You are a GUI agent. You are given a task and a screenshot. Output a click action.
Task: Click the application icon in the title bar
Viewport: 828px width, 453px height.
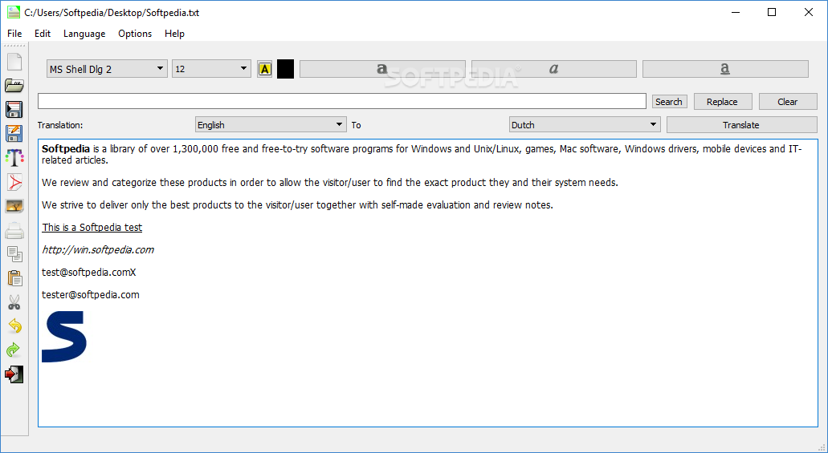pos(14,12)
